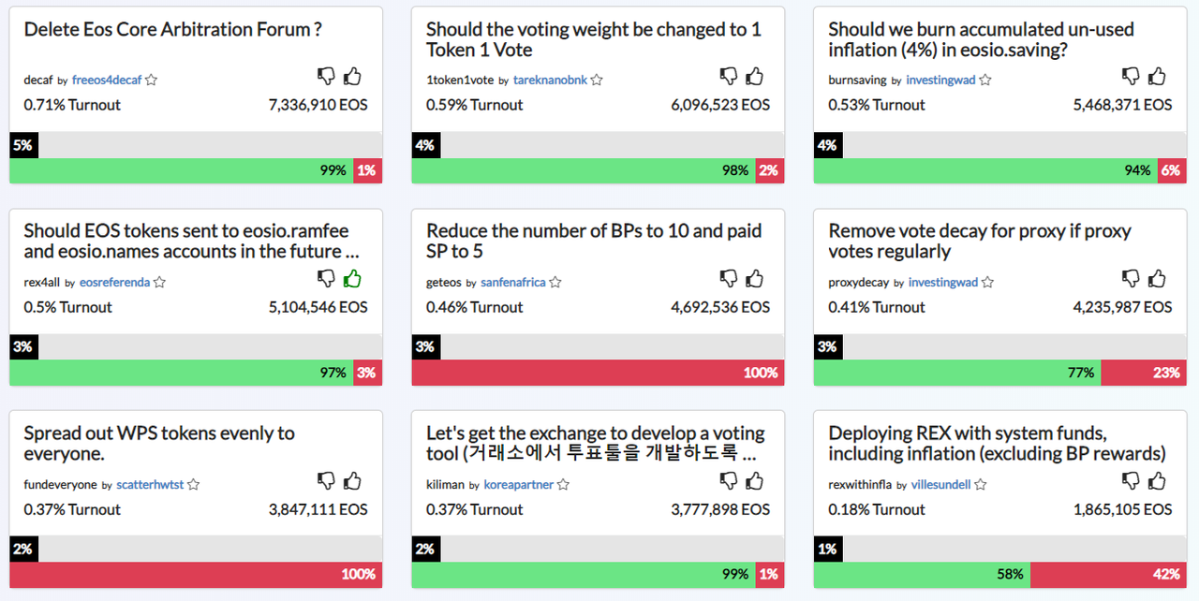Click the green thumbs up on the rex4all proposal
Viewport: 1199px width, 601px height.
(352, 277)
